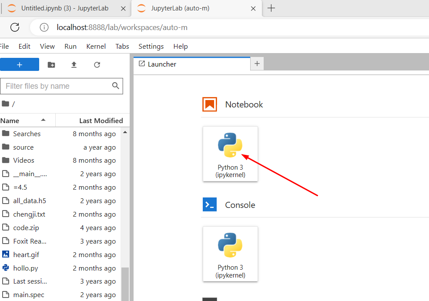This screenshot has width=429, height=301.
Task: Switch to Untitled.ipynb browser tab
Action: point(65,8)
